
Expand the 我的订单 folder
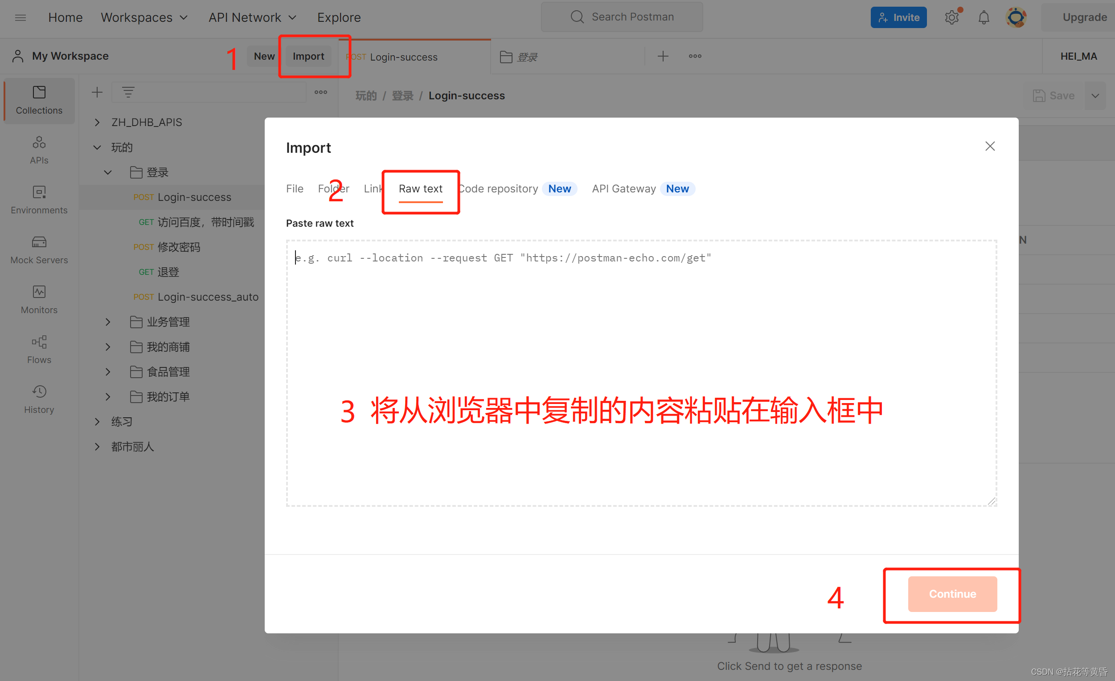108,396
